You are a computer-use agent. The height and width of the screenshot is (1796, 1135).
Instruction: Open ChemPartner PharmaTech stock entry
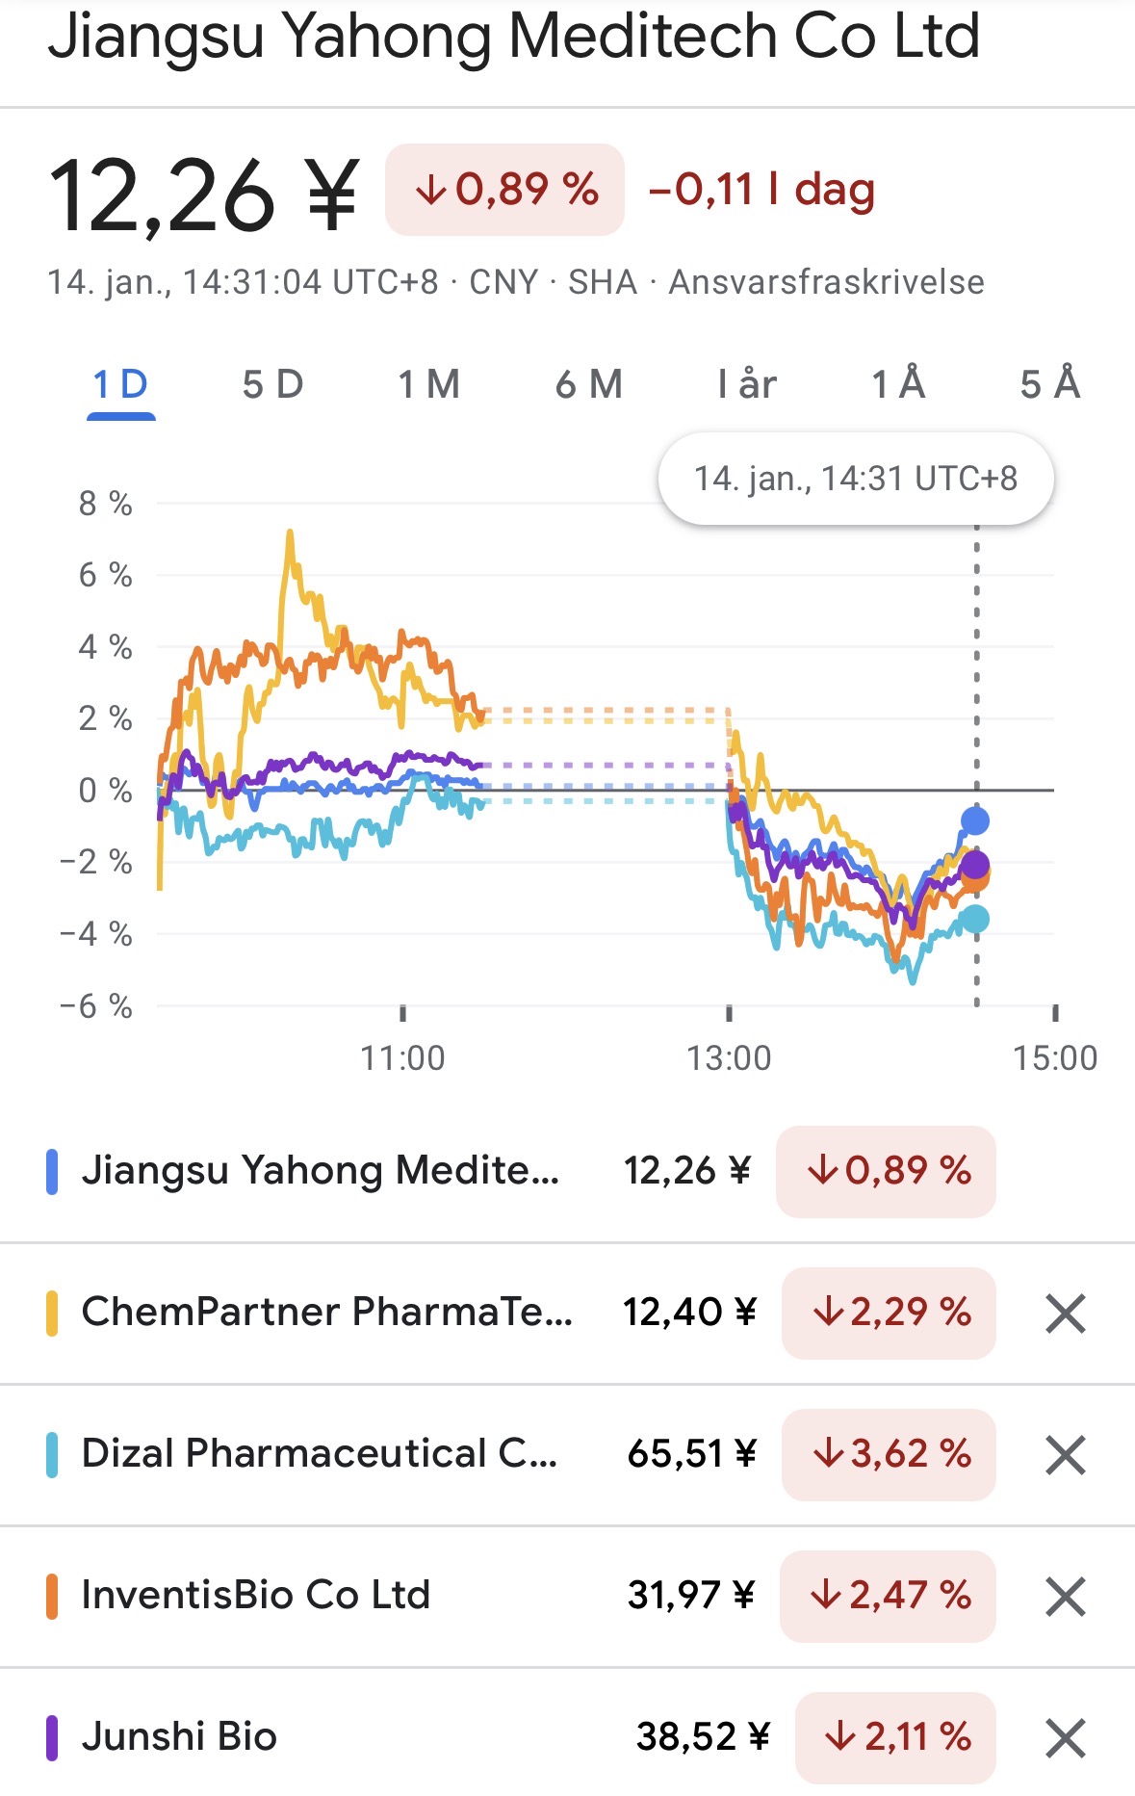(x=327, y=1313)
